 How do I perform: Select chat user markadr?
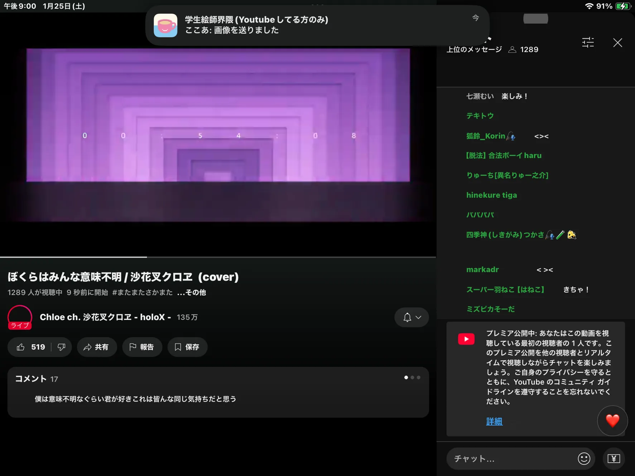(482, 269)
